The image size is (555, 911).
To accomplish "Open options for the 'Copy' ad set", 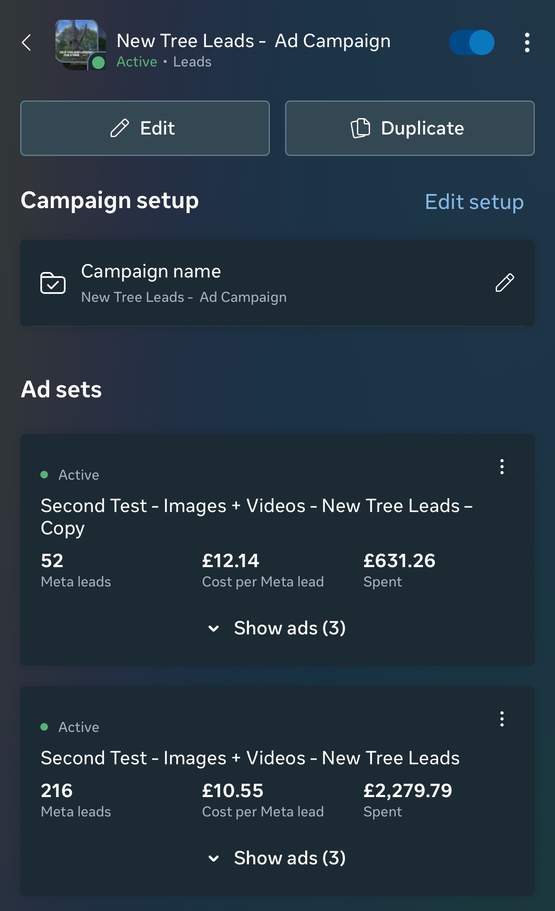I will pyautogui.click(x=502, y=467).
